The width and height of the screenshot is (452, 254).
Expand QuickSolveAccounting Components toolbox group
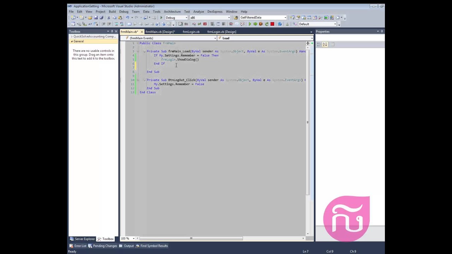[72, 36]
